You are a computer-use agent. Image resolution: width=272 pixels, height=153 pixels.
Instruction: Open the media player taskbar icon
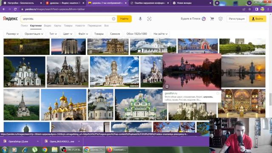(14, 150)
